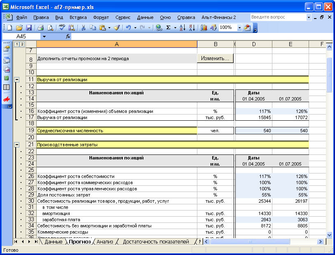This screenshot has width=335, height=255.
Task: Sort descending with Z-A icon
Action: [x=192, y=28]
